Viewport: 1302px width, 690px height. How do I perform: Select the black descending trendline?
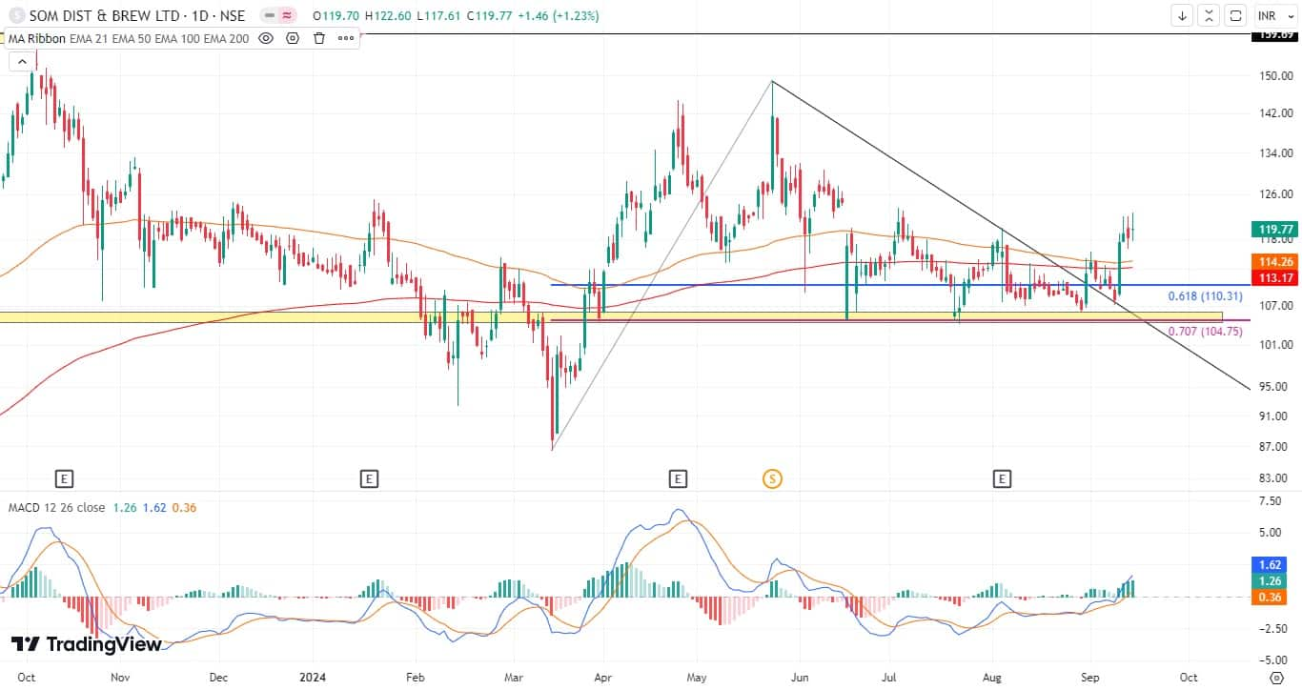(x=1010, y=235)
